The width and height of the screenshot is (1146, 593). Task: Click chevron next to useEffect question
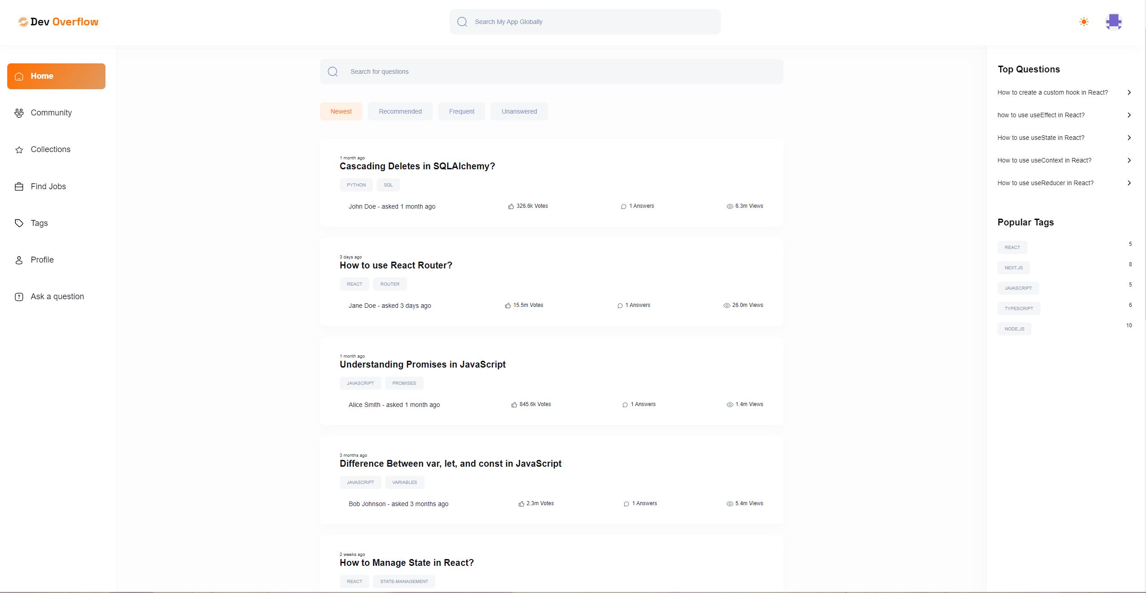pos(1129,115)
